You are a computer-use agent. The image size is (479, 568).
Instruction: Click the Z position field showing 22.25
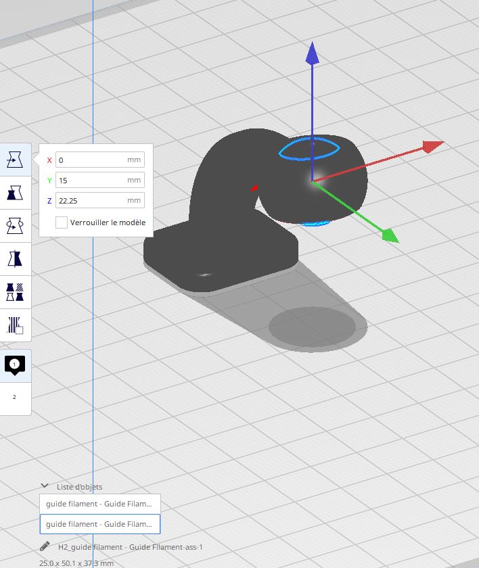click(x=91, y=201)
